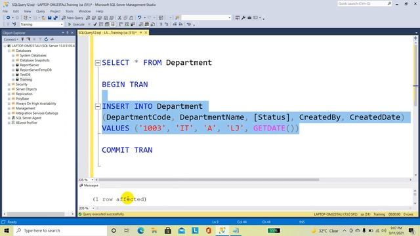
Task: Pin the Object Explorer panel
Action: (x=68, y=33)
